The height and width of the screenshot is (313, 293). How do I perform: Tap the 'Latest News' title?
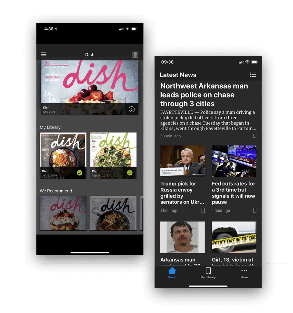click(x=178, y=75)
